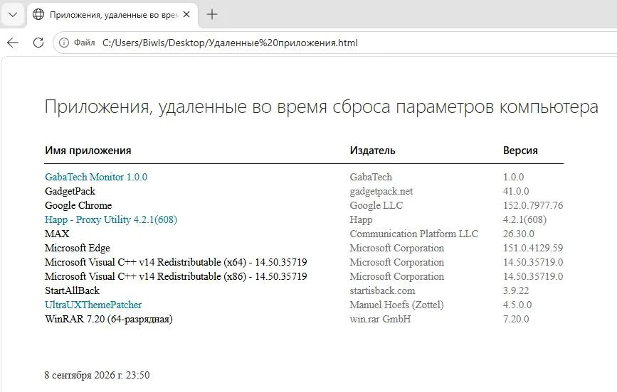Click the Microsoft Edge app name
Screen dimensions: 617x392
[78, 248]
